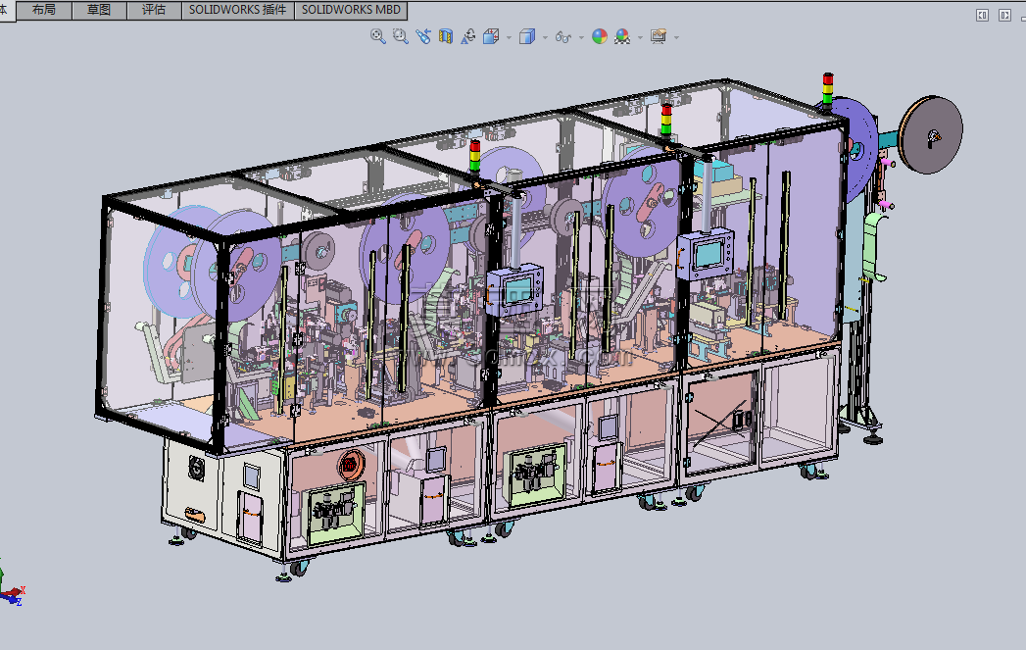The image size is (1026, 650).
Task: Click the Hide/Show Items glasses icon
Action: tap(562, 36)
